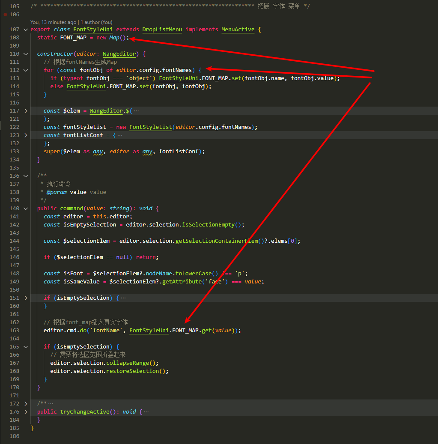The image size is (438, 444).
Task: Click the comment '需要将选区范围折叠起来' on line 166
Action: click(88, 355)
